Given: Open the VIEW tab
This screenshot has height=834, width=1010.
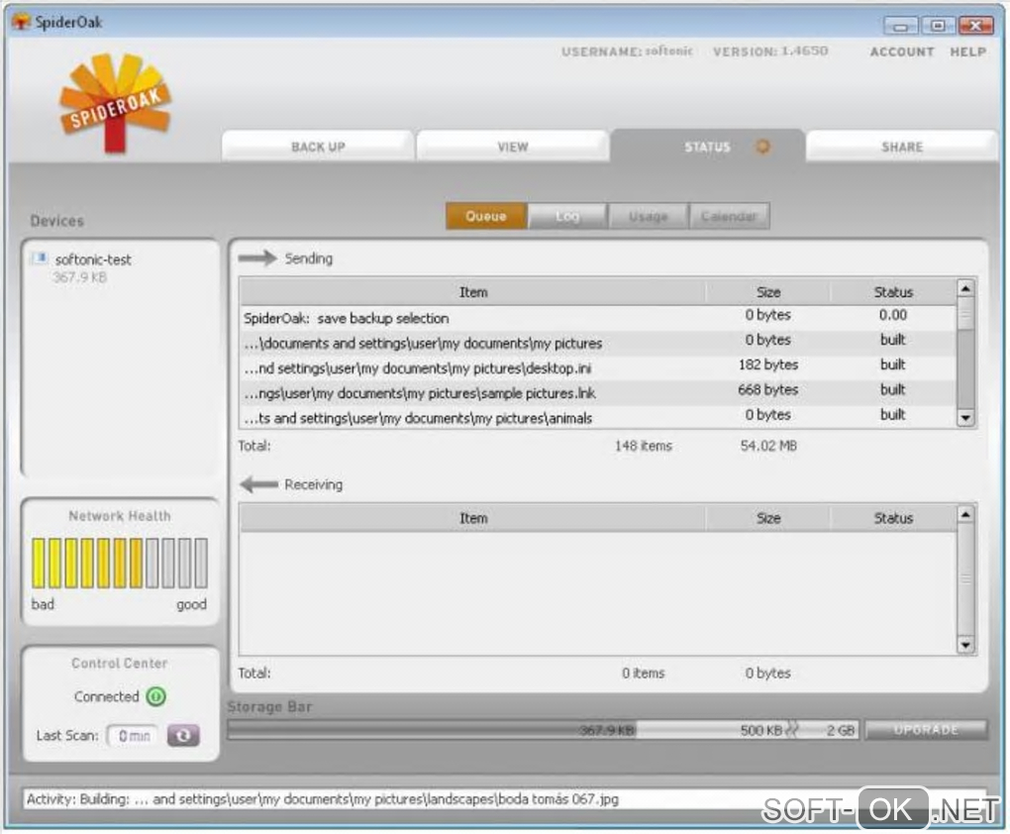Looking at the screenshot, I should click(x=513, y=147).
